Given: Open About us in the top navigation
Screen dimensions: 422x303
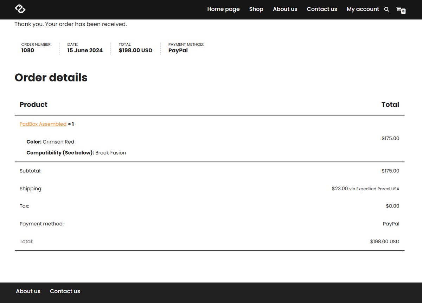Looking at the screenshot, I should tap(285, 9).
